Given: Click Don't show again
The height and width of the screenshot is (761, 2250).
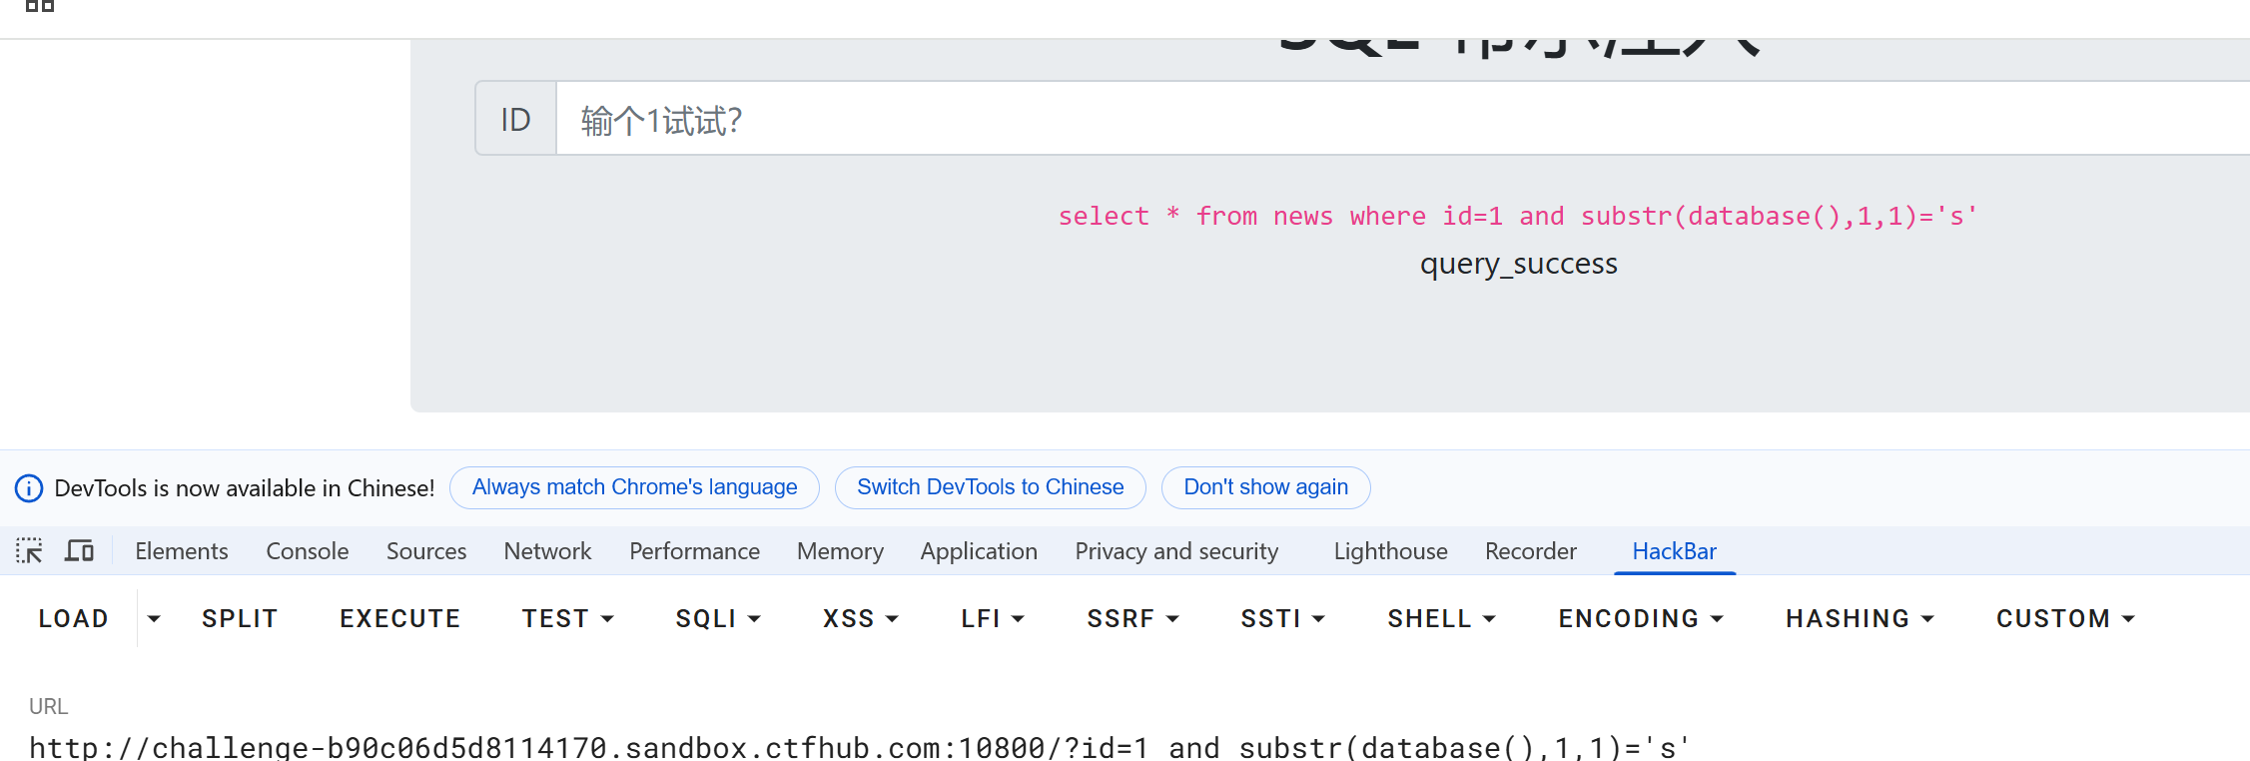Looking at the screenshot, I should point(1265,487).
